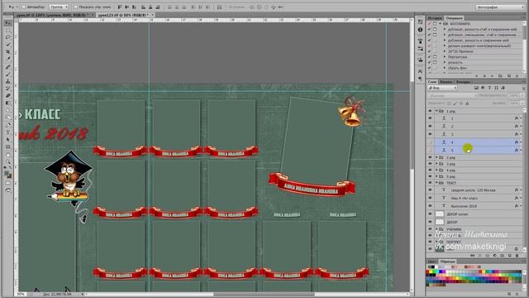The image size is (529, 298).
Task: Click the tilted teacher photo frame on canvas
Action: [x=317, y=138]
